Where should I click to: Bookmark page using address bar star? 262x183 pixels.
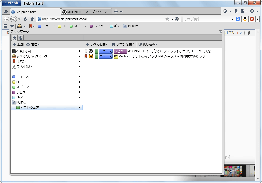point(167,19)
